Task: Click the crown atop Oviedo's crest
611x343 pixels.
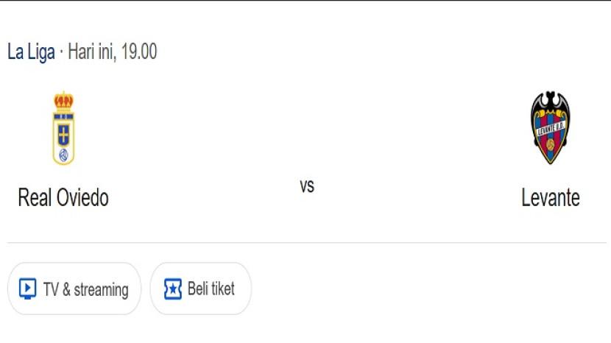Action: tap(63, 102)
